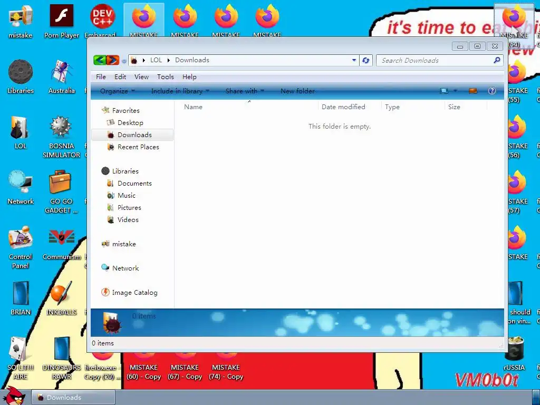Viewport: 540px width, 405px height.
Task: Click the 0 items status bar text
Action: pyautogui.click(x=103, y=343)
